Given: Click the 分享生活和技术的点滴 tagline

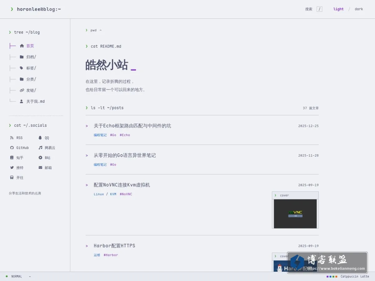Looking at the screenshot, I should 25,193.
